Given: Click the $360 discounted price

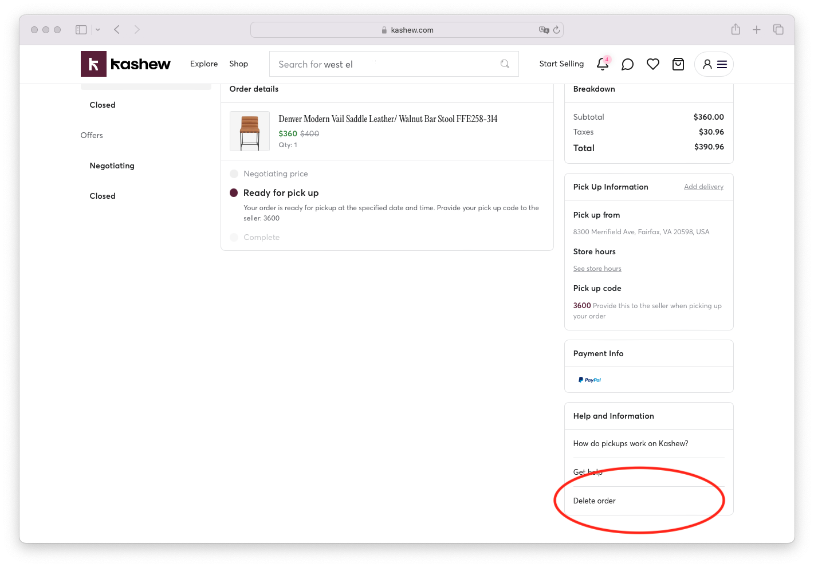Looking at the screenshot, I should click(x=288, y=133).
